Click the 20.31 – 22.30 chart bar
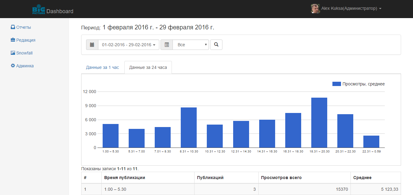 click(x=345, y=131)
